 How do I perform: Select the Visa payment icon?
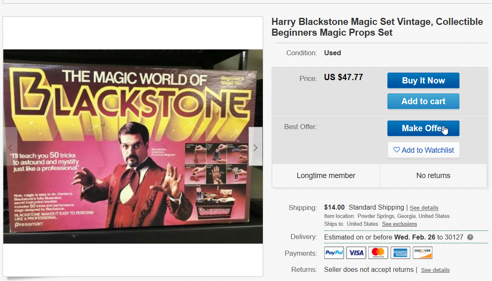[x=356, y=252]
